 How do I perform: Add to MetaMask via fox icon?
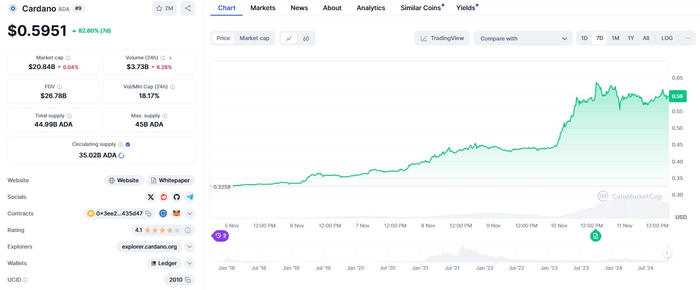177,214
